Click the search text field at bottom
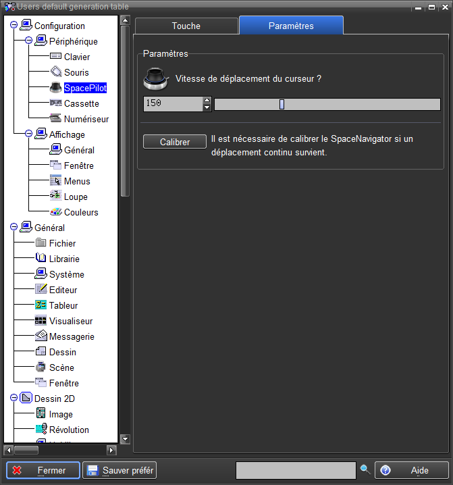 point(295,470)
